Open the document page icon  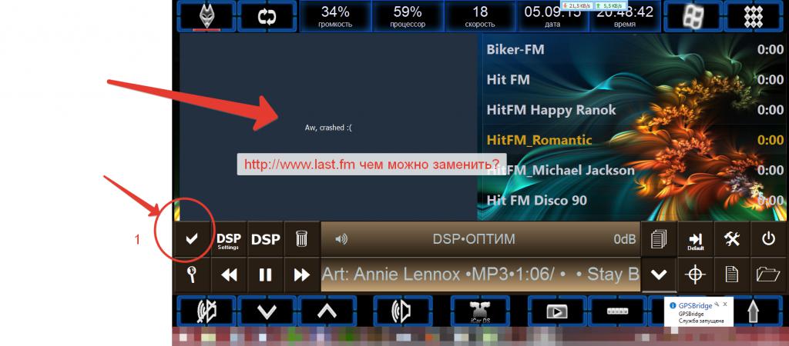732,274
